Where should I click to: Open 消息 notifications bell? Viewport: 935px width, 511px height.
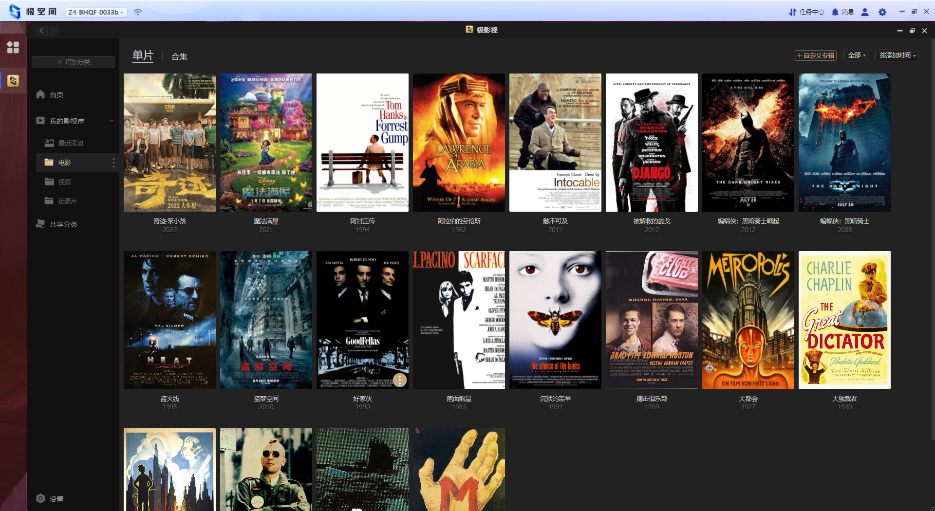click(x=835, y=12)
